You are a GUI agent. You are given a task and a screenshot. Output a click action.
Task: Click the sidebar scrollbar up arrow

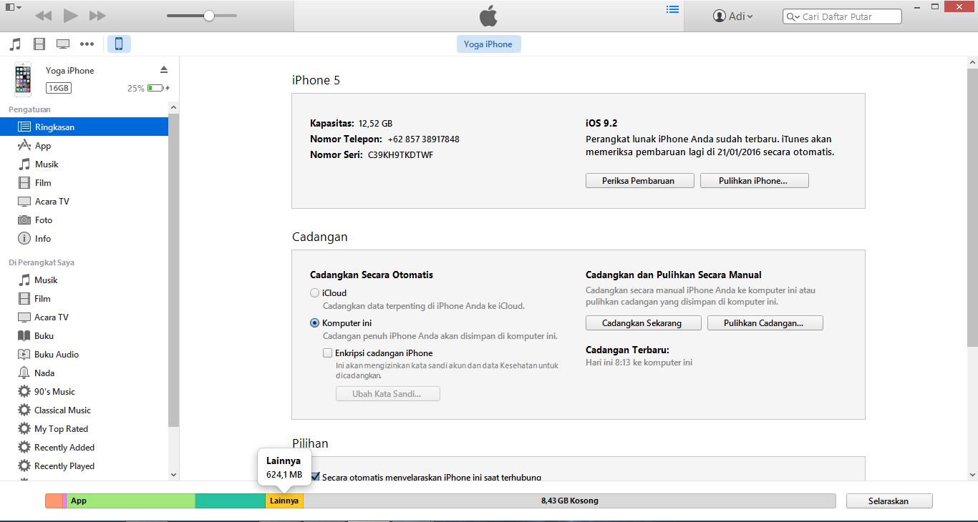point(174,107)
